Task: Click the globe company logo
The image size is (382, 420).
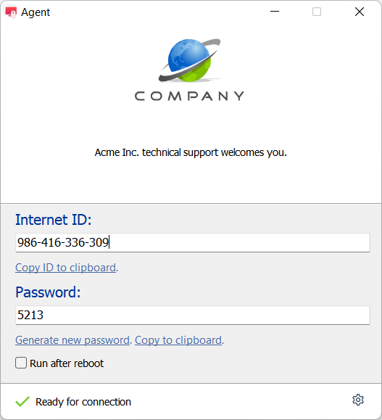Action: 189,60
